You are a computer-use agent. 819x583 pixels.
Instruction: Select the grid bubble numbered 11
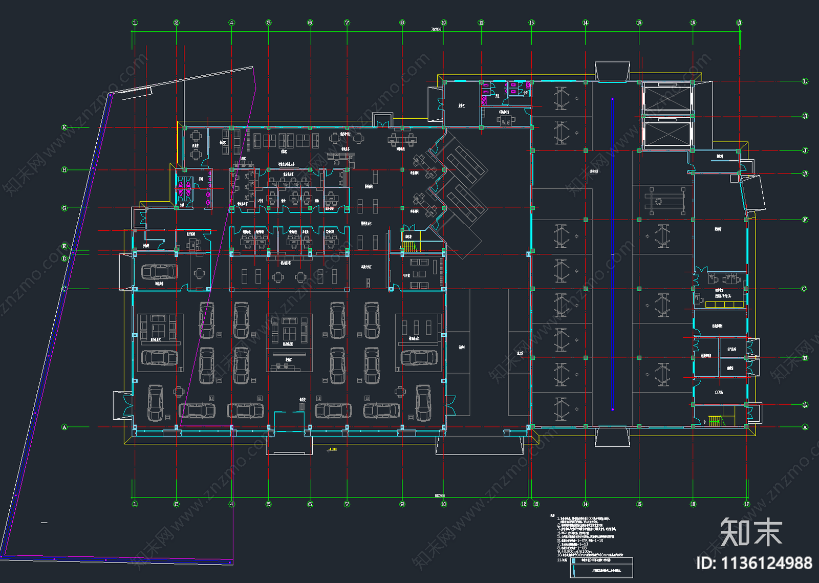(x=481, y=23)
